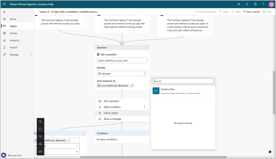Open the Topic checker
This screenshot has height=159, width=276.
(252, 12)
